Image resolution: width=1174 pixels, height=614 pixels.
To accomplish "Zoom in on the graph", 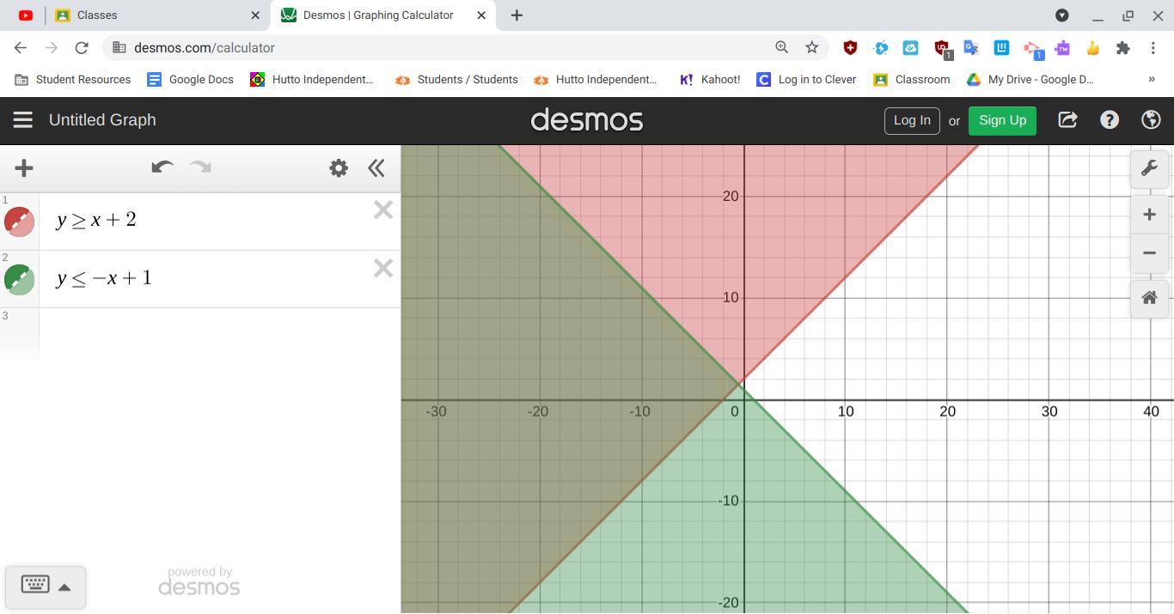I will (1149, 215).
